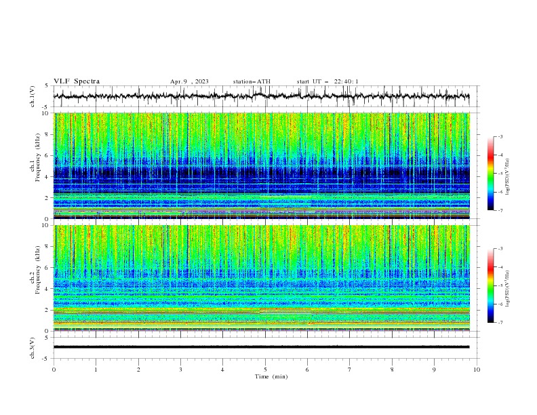Click the "-3" label on ch.1 color bar
The width and height of the screenshot is (537, 415).
(500, 136)
